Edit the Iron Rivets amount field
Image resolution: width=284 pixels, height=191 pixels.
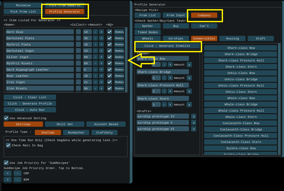(x=87, y=88)
